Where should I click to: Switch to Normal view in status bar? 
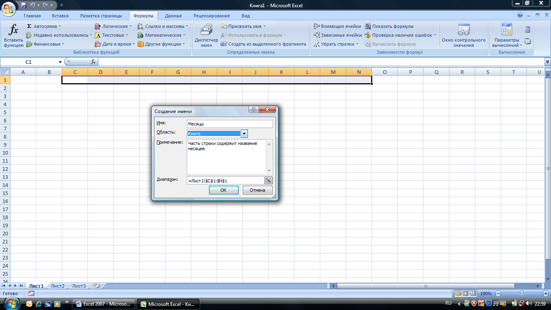[x=458, y=293]
